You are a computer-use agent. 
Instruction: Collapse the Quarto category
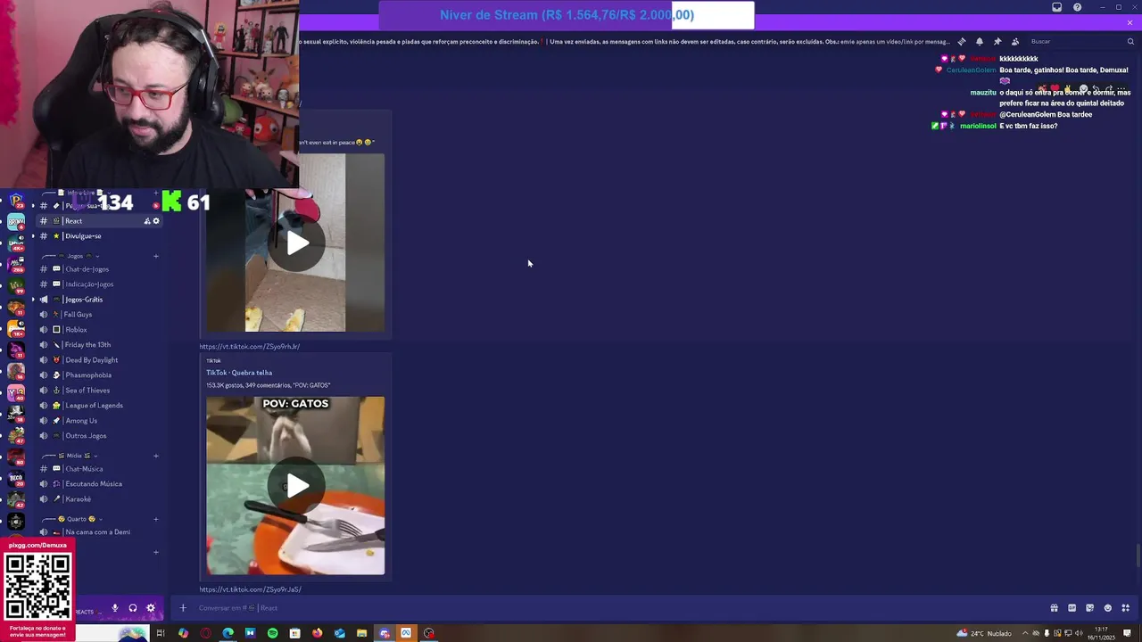pyautogui.click(x=77, y=519)
